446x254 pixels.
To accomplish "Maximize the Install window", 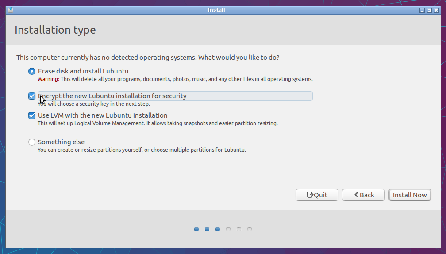I will coord(429,10).
